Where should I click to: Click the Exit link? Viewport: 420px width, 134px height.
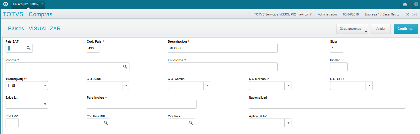(x=414, y=14)
